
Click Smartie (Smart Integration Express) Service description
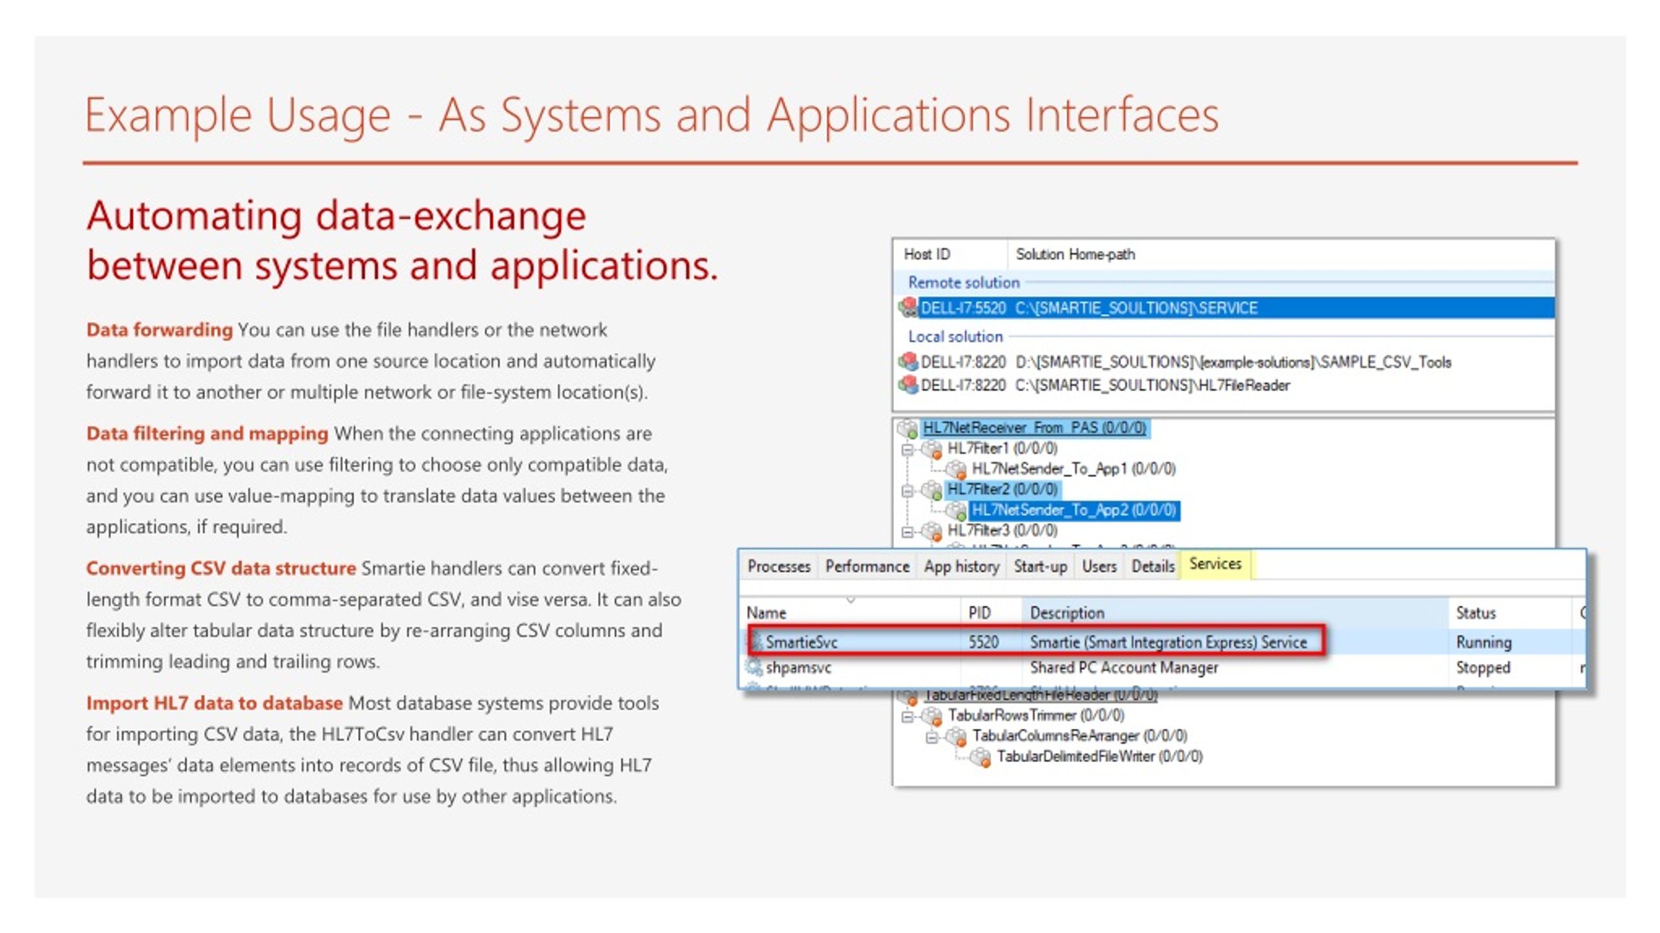click(1168, 642)
